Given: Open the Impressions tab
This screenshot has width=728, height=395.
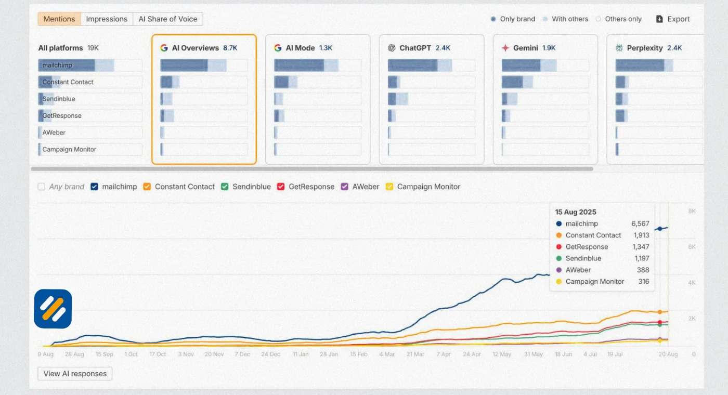Looking at the screenshot, I should pos(107,19).
